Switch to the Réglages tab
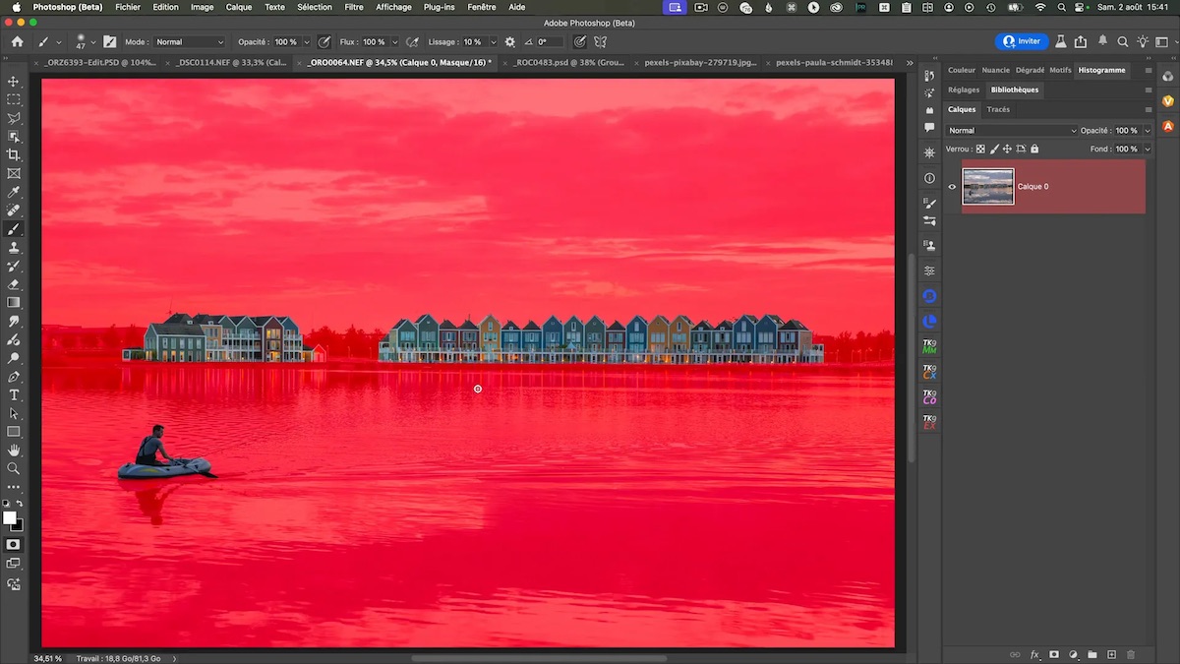The height and width of the screenshot is (664, 1180). [964, 90]
